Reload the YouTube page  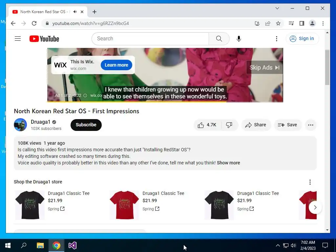tap(34, 23)
